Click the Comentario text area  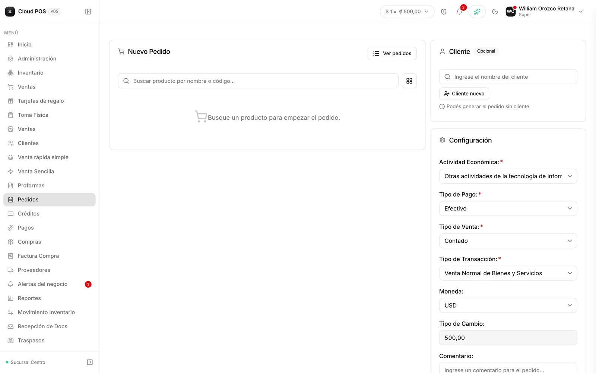508,368
